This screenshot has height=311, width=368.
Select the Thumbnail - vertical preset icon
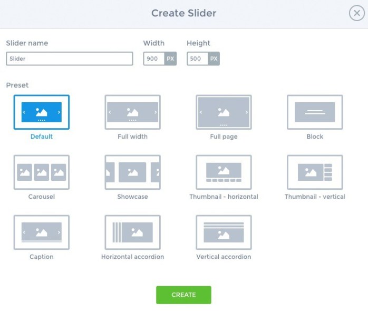(315, 172)
